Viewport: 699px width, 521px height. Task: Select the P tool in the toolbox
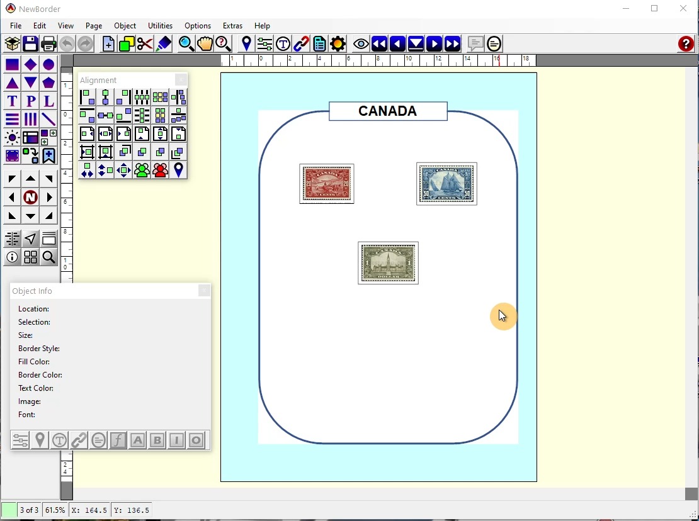coord(30,101)
